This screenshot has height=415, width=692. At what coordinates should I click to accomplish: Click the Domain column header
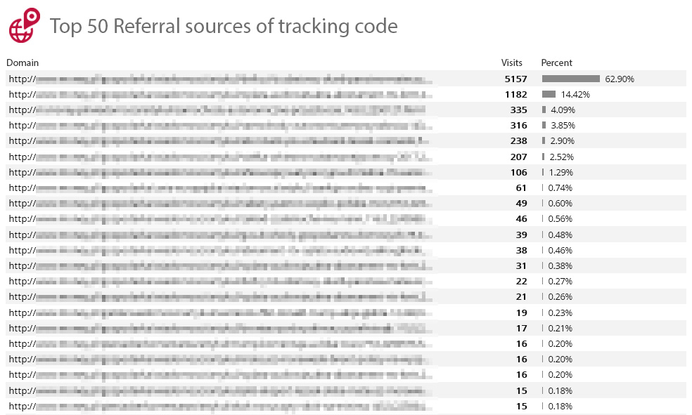click(23, 62)
